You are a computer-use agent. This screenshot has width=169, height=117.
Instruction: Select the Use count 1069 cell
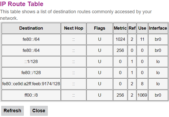pyautogui.click(x=142, y=95)
